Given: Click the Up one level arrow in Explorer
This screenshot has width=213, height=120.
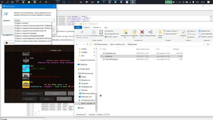Looking at the screenshot, I should [87, 44].
